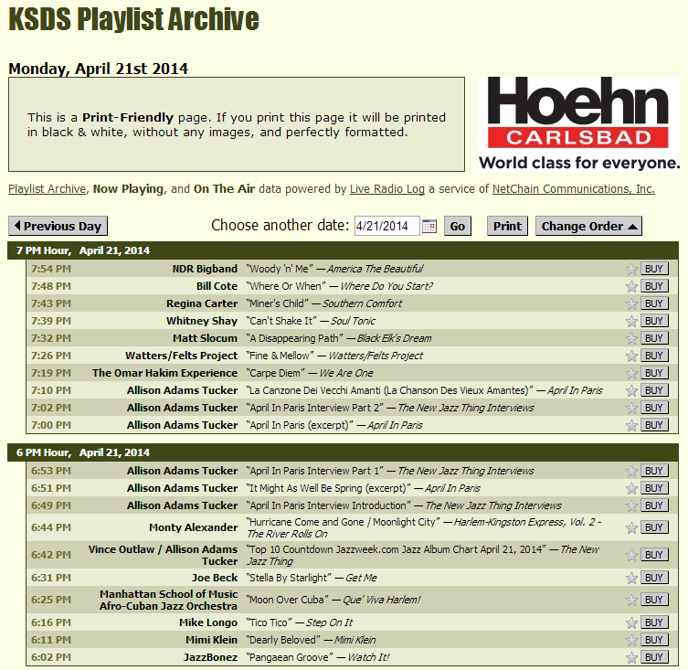Click the Monday, April 21st 2014 heading

pos(99,69)
